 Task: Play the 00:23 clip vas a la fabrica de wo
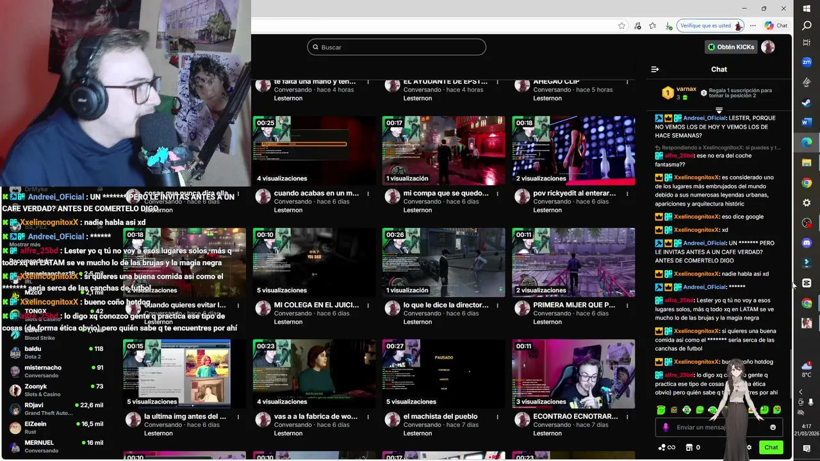click(314, 374)
